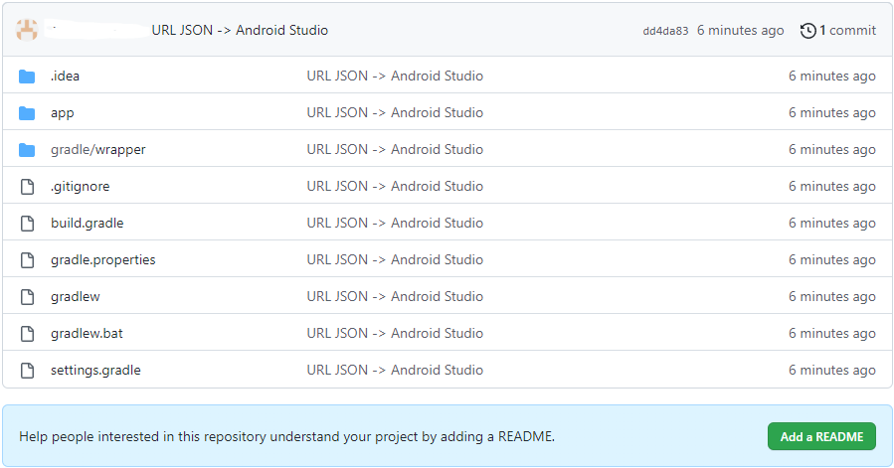Open the gradle/wrapper folder

98,149
